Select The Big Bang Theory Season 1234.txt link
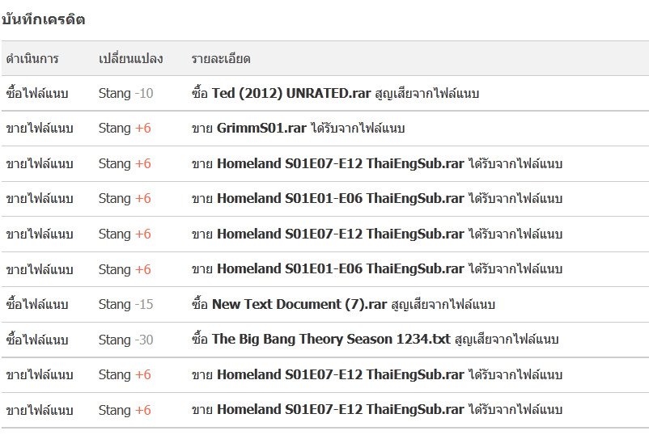The image size is (649, 435). pyautogui.click(x=331, y=340)
